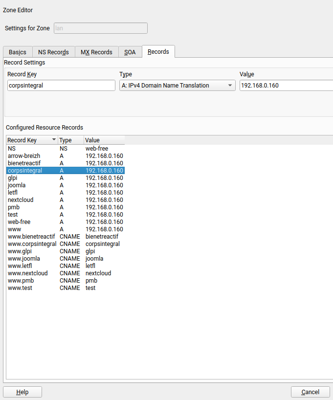The image size is (333, 400).
Task: Select the pmb A record
Action: (x=66, y=207)
